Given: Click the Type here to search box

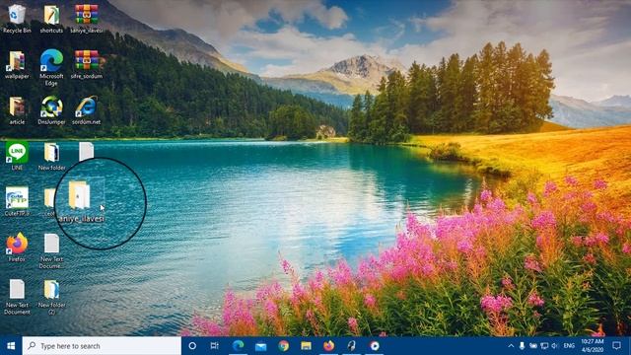Looking at the screenshot, I should pos(102,346).
